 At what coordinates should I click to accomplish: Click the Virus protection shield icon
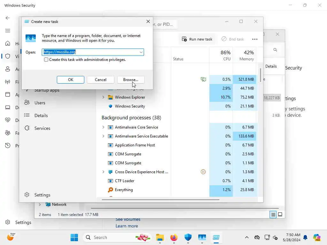[8, 56]
